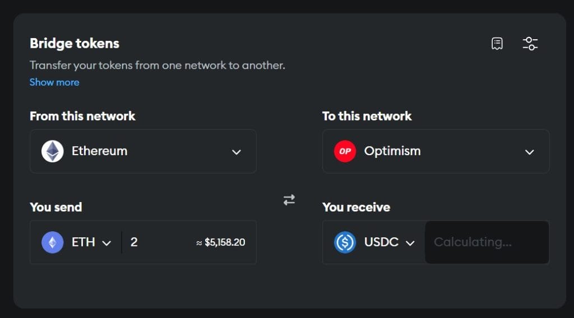Click the Show more link
The height and width of the screenshot is (318, 574).
click(54, 82)
